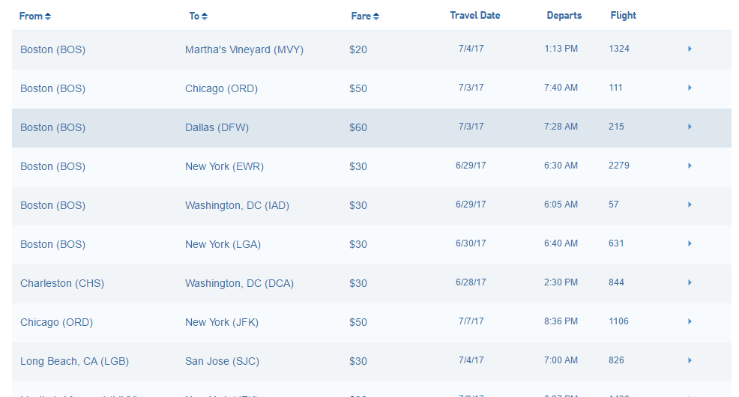The image size is (739, 397).
Task: Open arrow for Boston to New York (LGA)
Action: click(x=690, y=243)
